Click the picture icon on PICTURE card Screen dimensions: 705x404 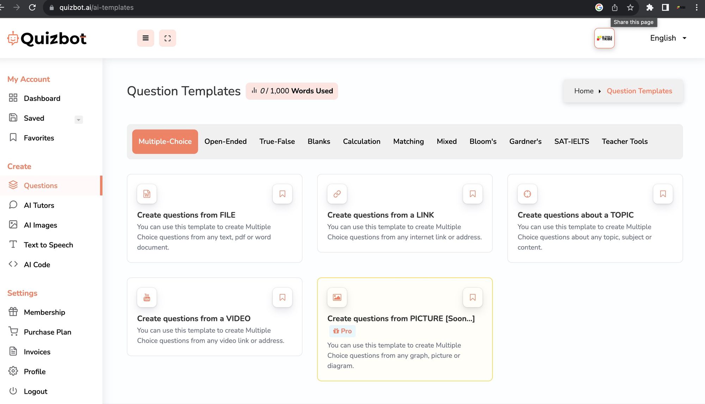click(337, 297)
